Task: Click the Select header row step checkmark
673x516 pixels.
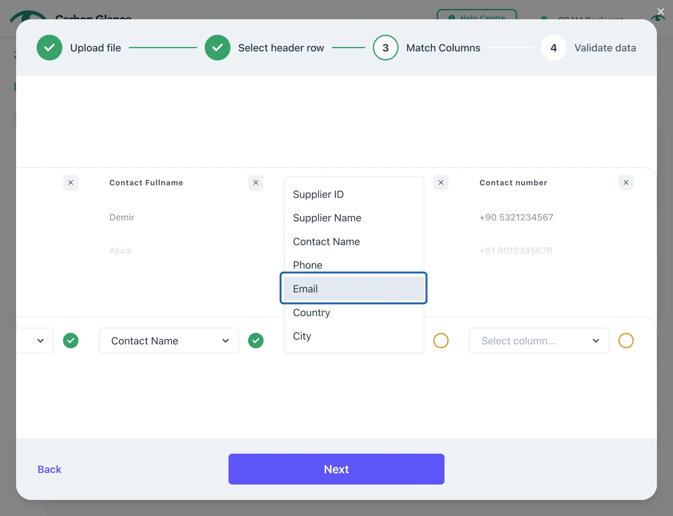Action: (x=217, y=48)
